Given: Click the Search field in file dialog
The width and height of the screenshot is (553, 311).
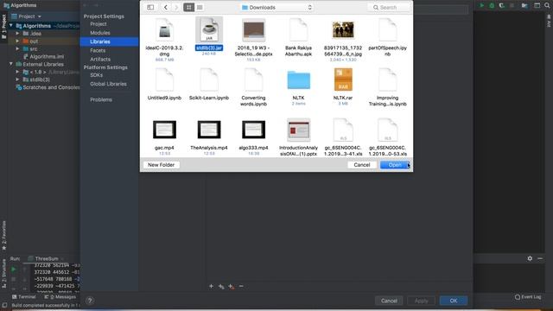Looking at the screenshot, I should pos(389,8).
